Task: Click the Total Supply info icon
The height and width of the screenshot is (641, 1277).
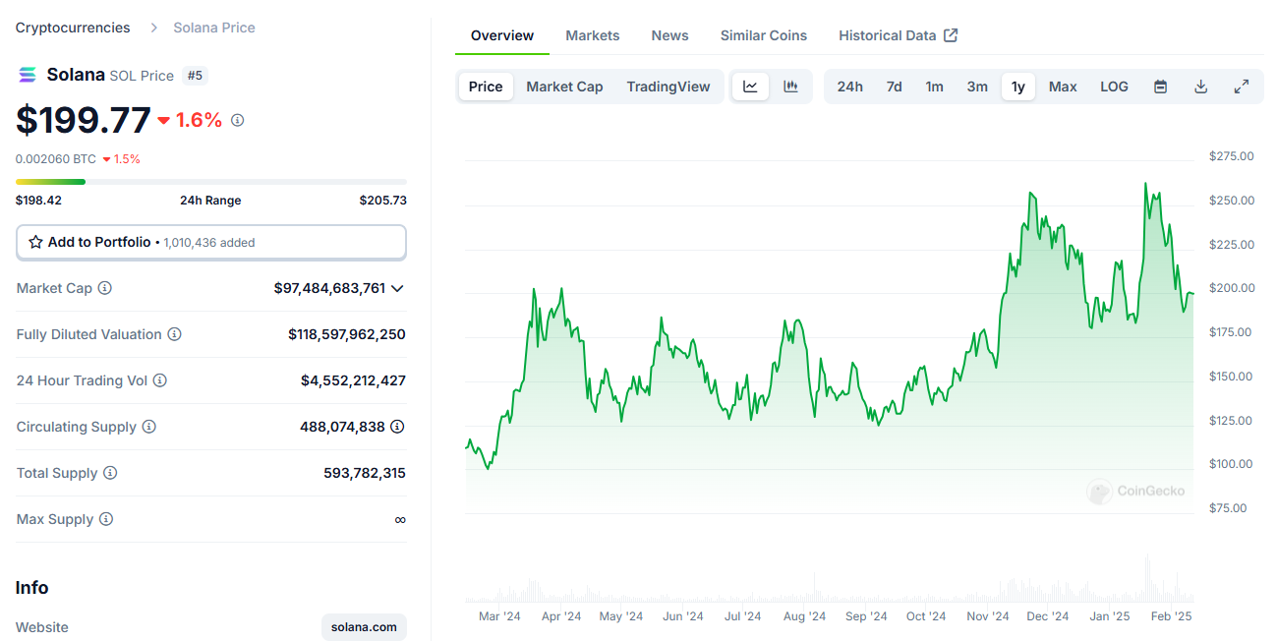Action: click(110, 473)
